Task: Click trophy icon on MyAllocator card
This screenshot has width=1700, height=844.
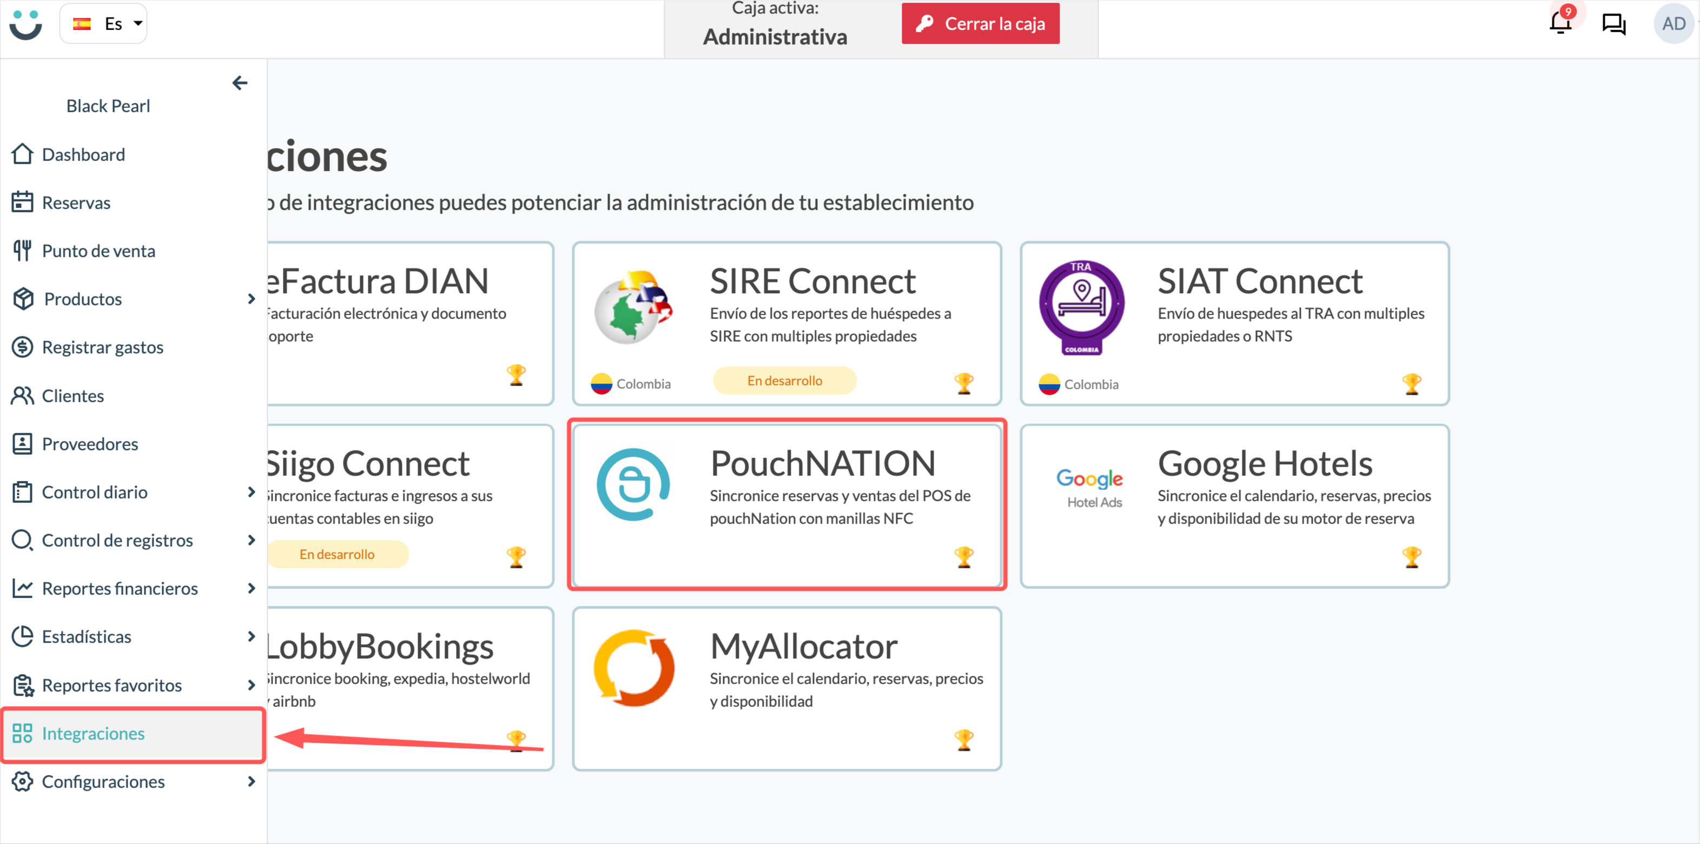Action: click(x=963, y=740)
